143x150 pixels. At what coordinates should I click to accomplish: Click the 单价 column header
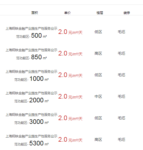point(67,13)
